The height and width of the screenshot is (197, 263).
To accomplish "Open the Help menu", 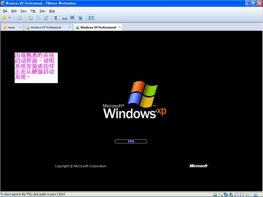I will 52,11.
